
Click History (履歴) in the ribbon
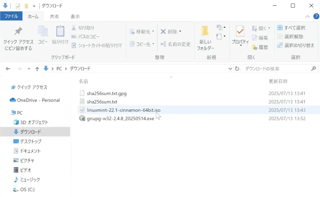tap(260, 47)
